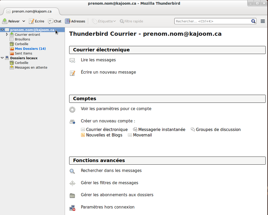Toggle the Filtre rapide button
This screenshot has width=268, height=215.
[132, 21]
